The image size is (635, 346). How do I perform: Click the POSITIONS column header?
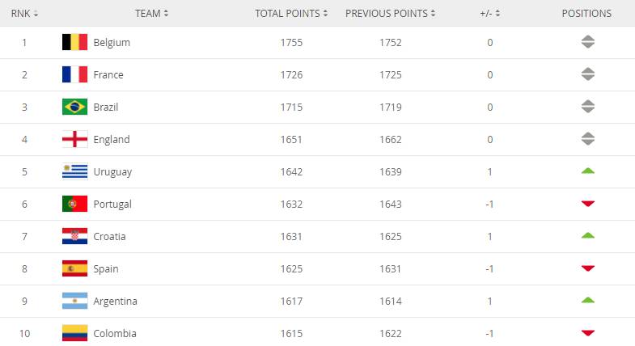click(586, 14)
